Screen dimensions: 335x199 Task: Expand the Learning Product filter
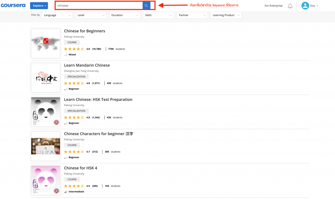pos(226,15)
